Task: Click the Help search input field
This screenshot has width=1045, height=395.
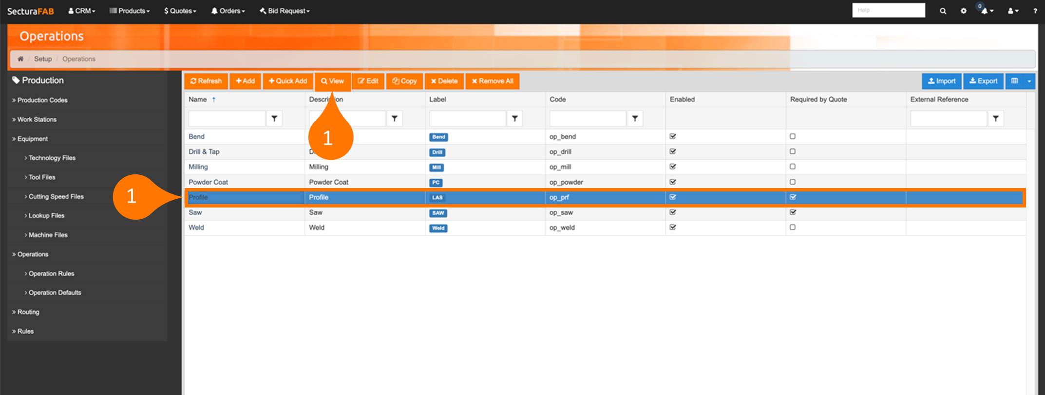Action: point(888,10)
